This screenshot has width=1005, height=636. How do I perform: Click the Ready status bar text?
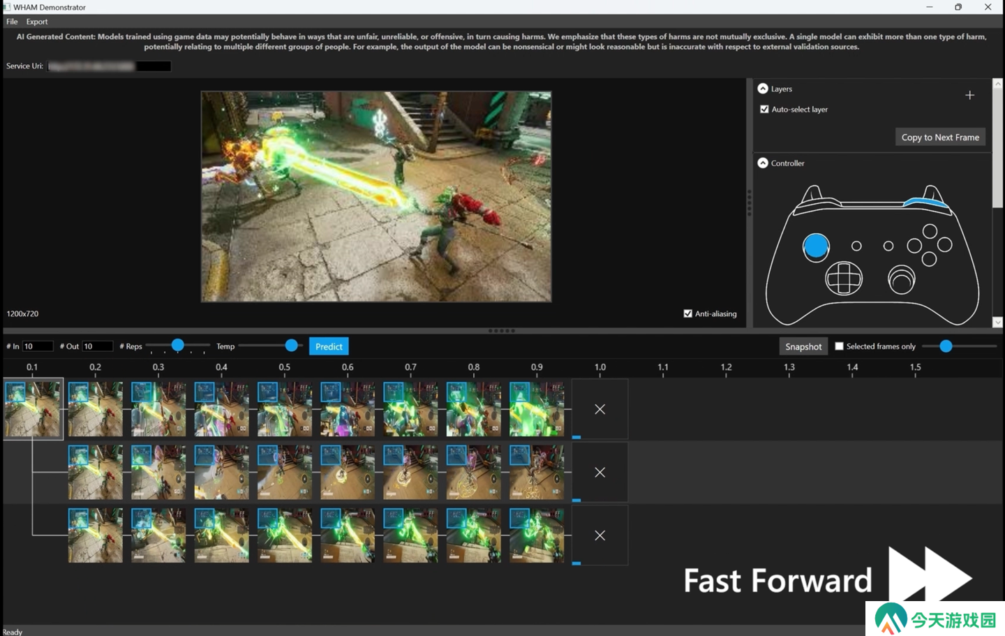pyautogui.click(x=12, y=632)
